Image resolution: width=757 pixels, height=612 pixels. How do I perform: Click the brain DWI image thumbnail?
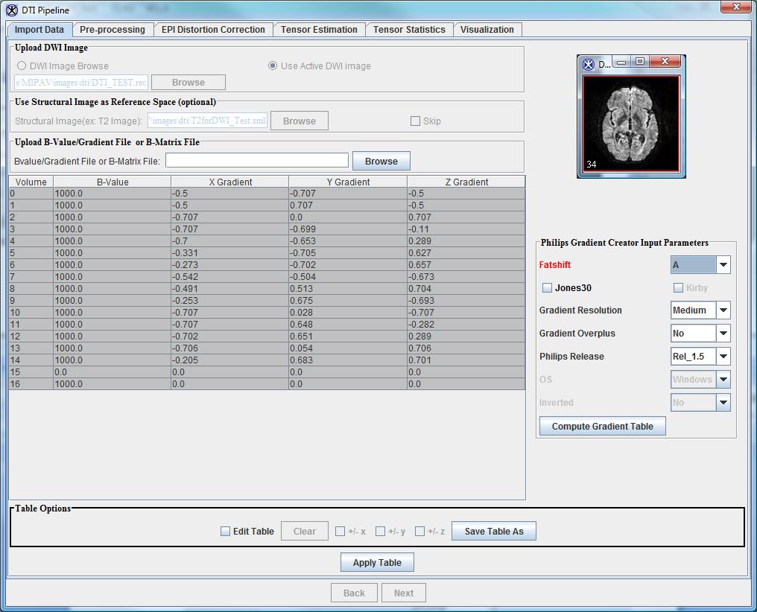tap(630, 124)
